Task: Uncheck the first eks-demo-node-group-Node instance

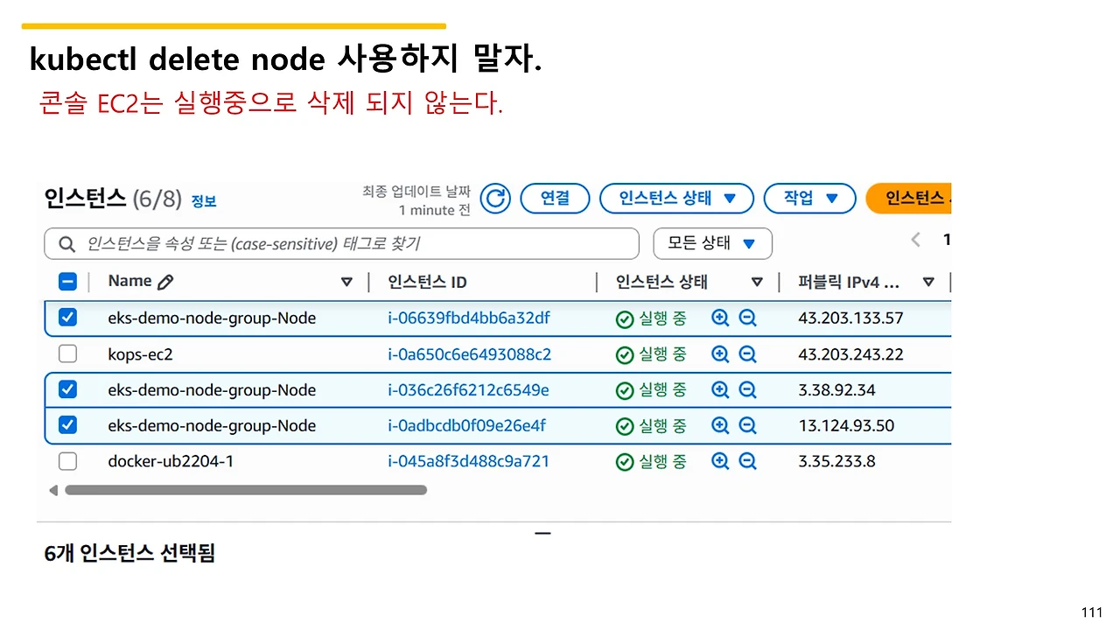Action: click(x=67, y=318)
